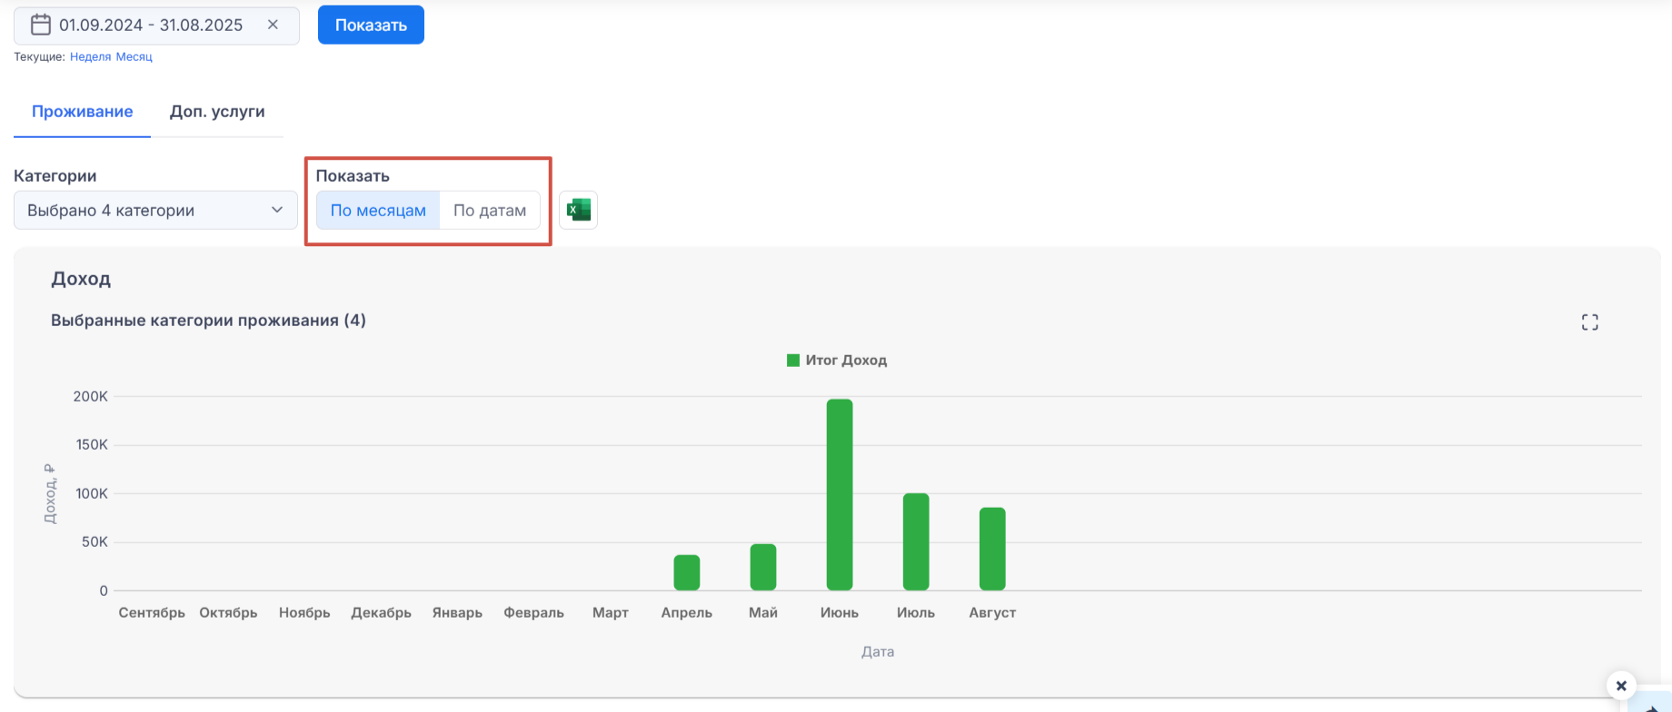Clear the date range with X icon
This screenshot has width=1672, height=712.
click(273, 25)
